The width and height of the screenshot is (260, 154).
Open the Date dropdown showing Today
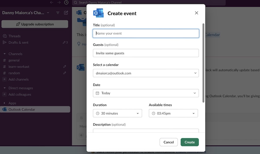point(146,93)
